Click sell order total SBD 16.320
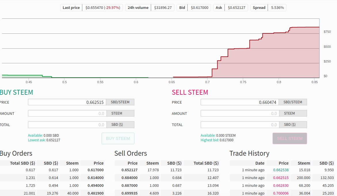Viewport: 337px width, 196px height. [213, 193]
